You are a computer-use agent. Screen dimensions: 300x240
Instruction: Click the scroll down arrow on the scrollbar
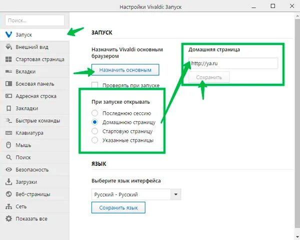[297, 237]
